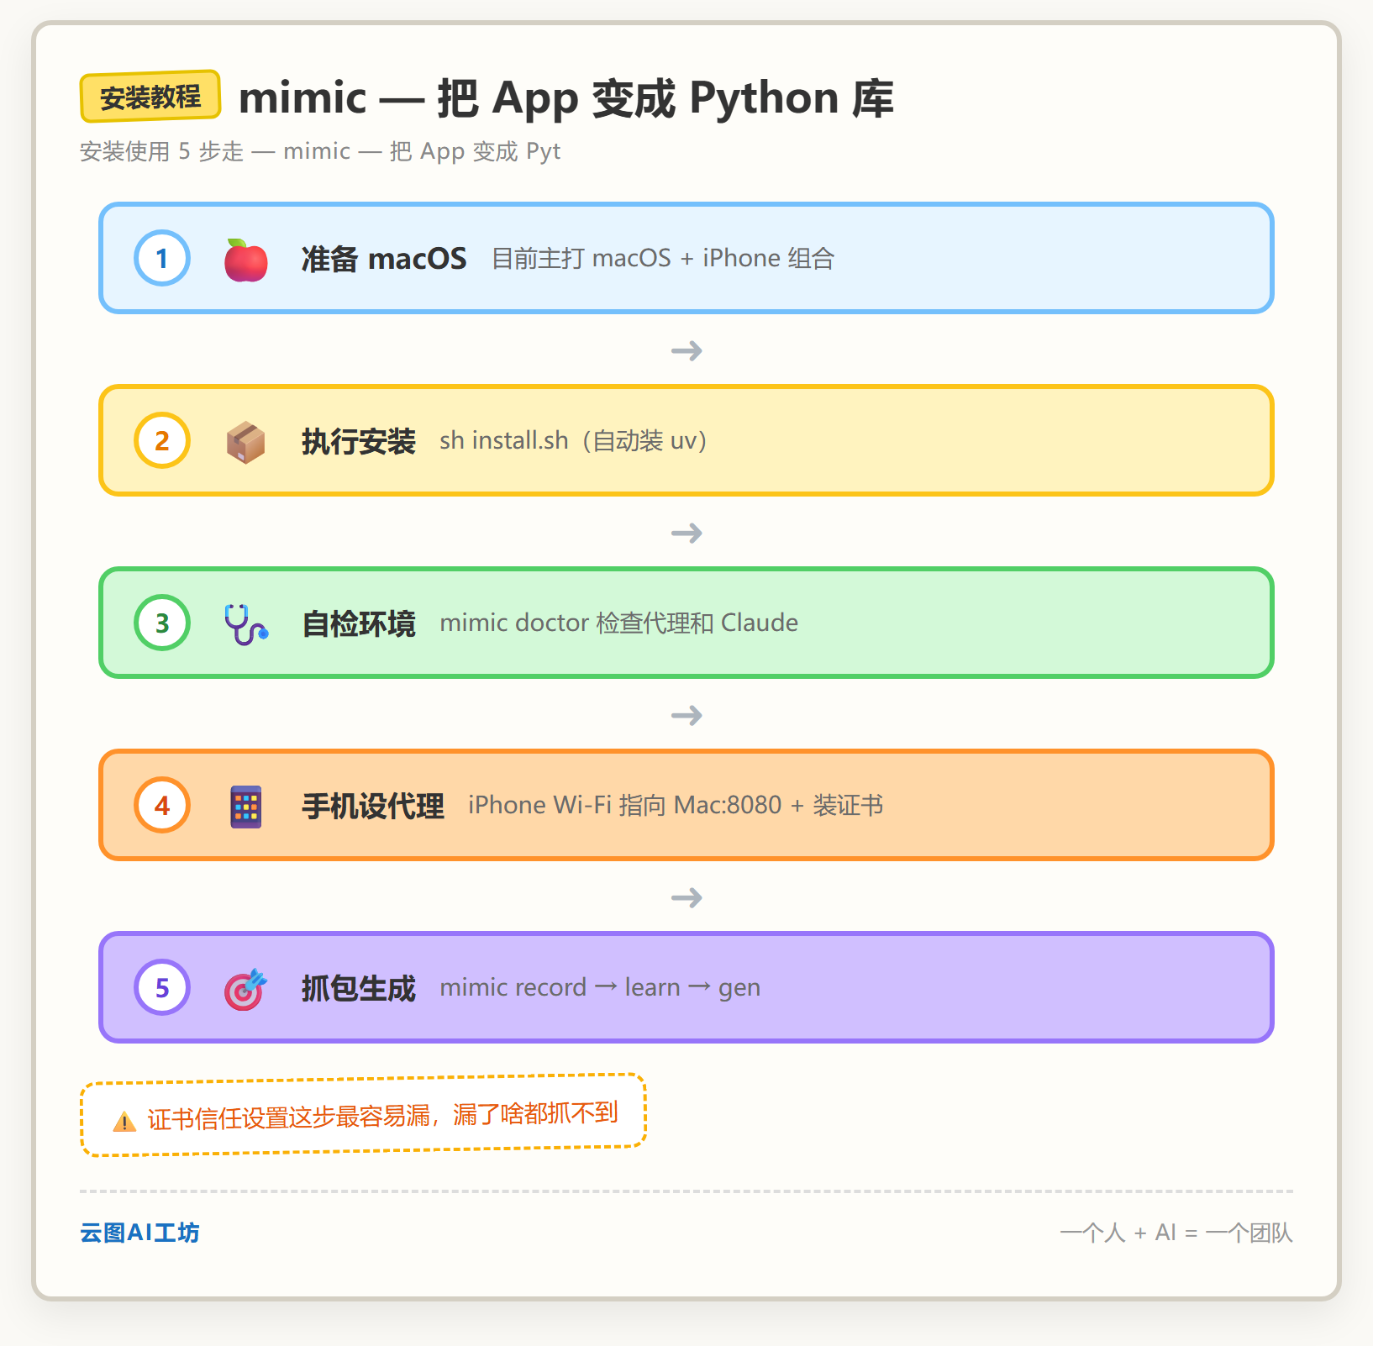The height and width of the screenshot is (1346, 1373).
Task: Click the text mimic record → learn → gen
Action: tap(600, 987)
